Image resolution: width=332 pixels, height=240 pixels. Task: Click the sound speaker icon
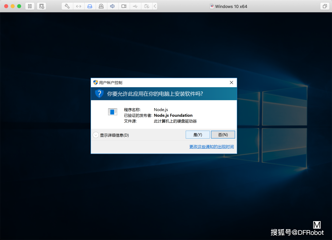pyautogui.click(x=113, y=6)
